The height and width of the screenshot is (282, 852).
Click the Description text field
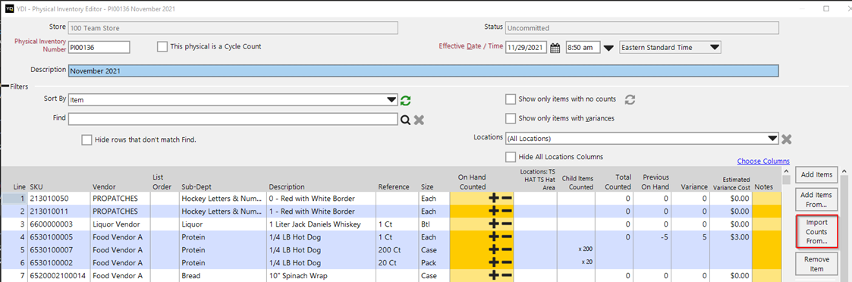423,71
